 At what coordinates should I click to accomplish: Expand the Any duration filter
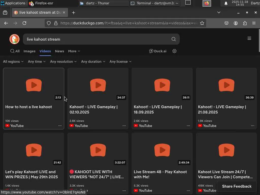[x=93, y=61]
